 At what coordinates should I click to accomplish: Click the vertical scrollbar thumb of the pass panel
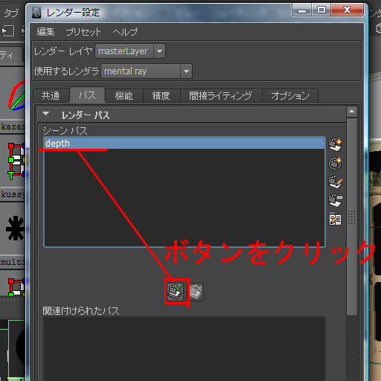click(352, 217)
